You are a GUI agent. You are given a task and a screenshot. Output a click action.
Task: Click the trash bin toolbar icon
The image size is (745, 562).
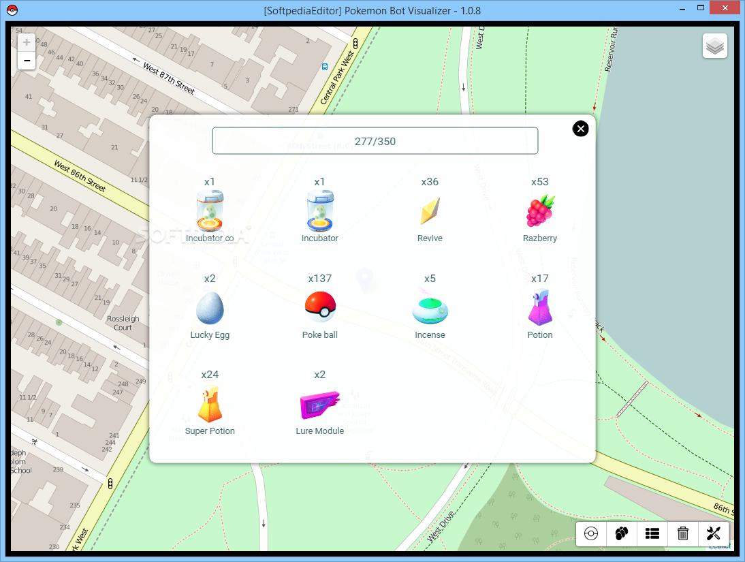(683, 533)
